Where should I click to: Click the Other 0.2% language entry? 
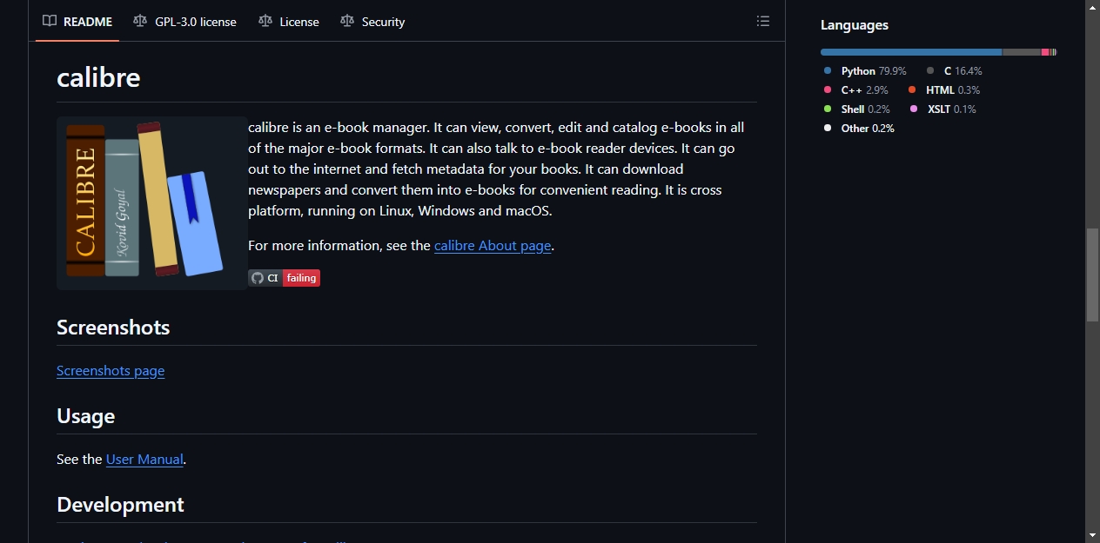pos(859,129)
